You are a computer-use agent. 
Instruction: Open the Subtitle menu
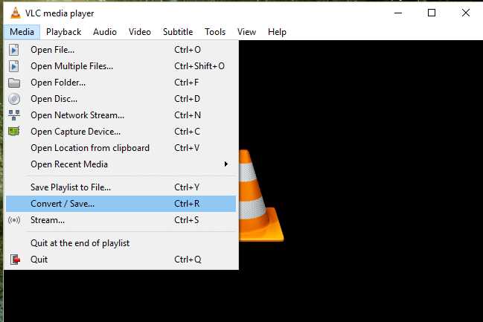pos(178,32)
